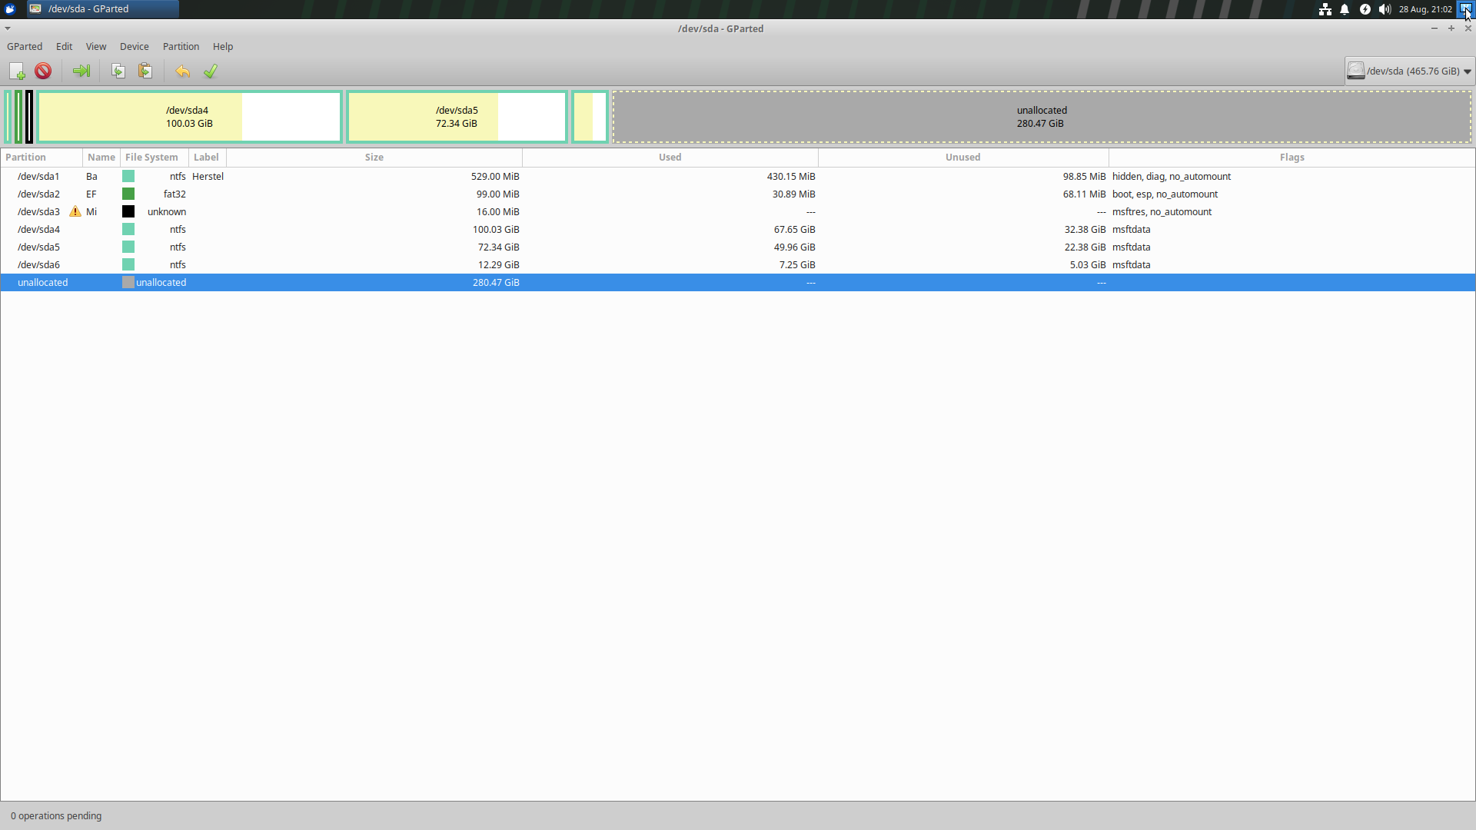1476x830 pixels.
Task: Click the volume speaker tray icon
Action: pos(1385,9)
